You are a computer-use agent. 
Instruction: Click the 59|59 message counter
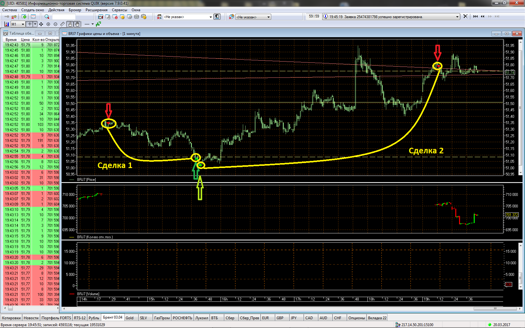tap(314, 16)
